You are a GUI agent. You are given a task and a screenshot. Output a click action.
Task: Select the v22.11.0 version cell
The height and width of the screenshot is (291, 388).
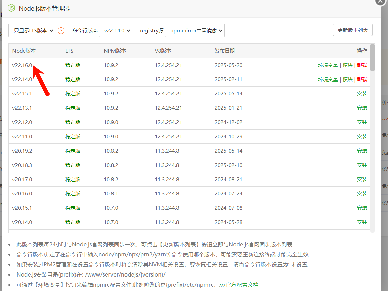(22, 136)
